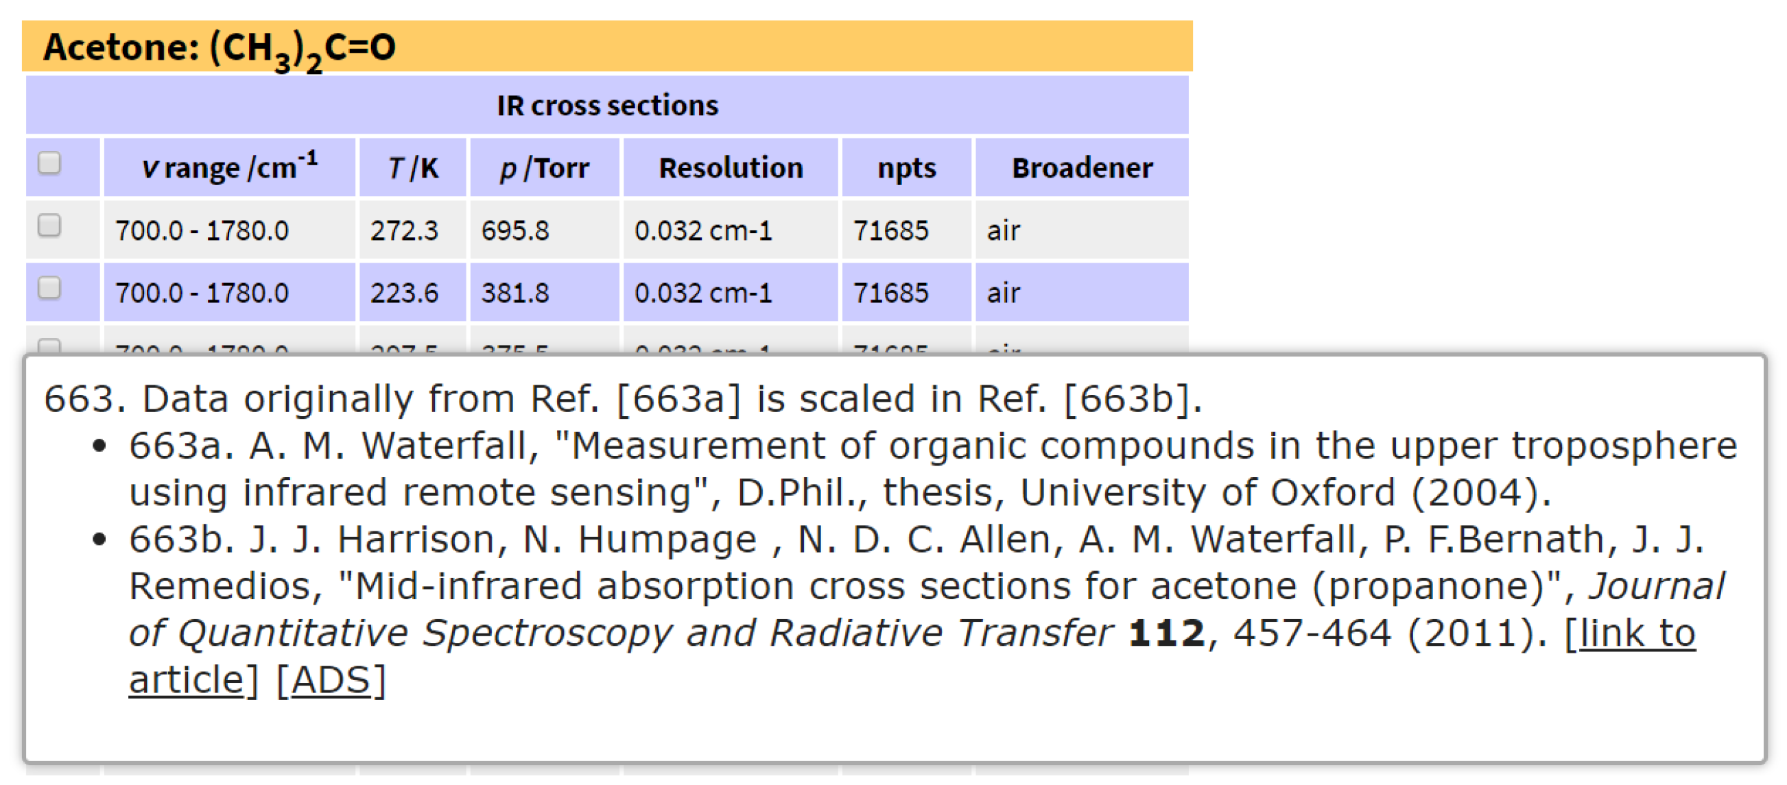Click the Broadener column header
Viewport: 1787px width, 785px height.
click(1082, 168)
